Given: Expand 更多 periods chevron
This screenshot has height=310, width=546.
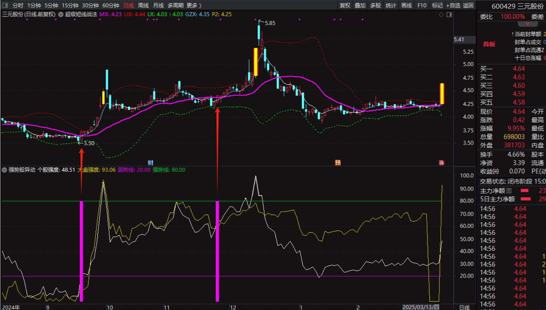Looking at the screenshot, I should click(x=200, y=5).
